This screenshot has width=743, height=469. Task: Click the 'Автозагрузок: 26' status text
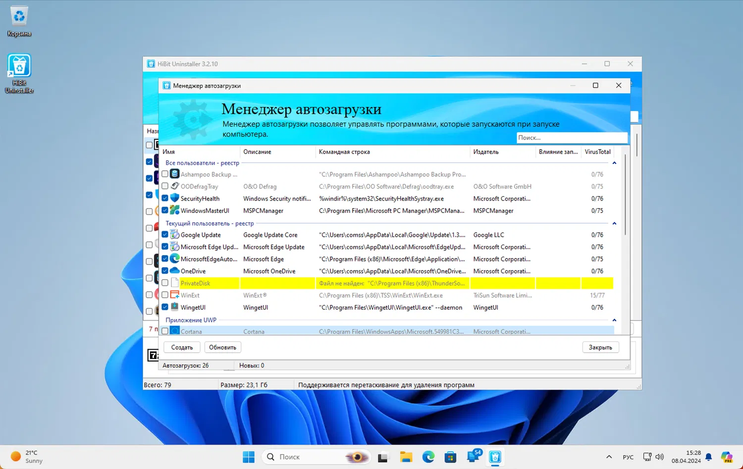[x=186, y=365]
